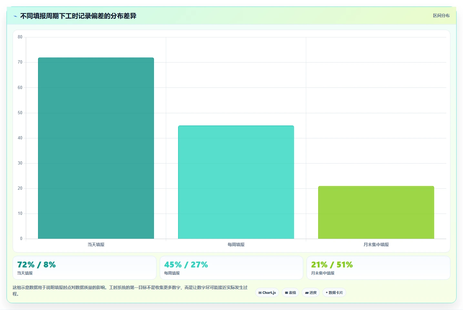The height and width of the screenshot is (310, 463).
Task: Click the 数据卡片 tag
Action: 334,293
